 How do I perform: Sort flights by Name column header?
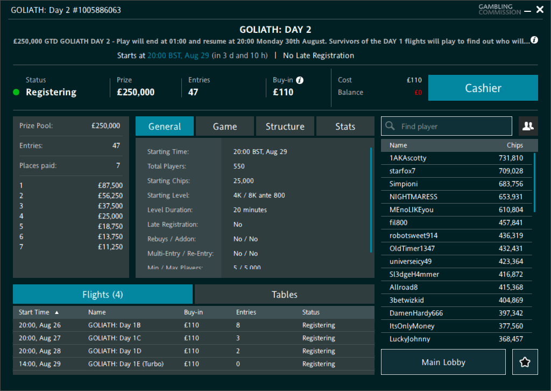(97, 312)
